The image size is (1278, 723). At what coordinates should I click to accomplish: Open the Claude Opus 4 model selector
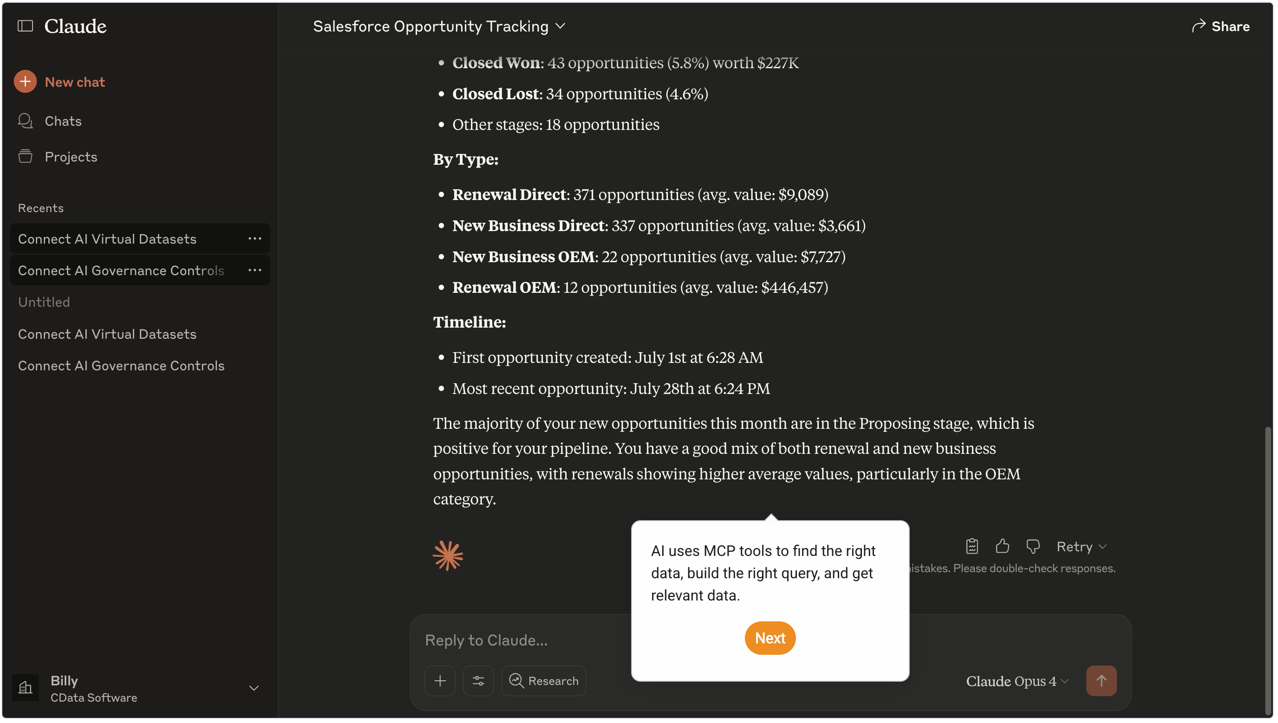tap(1016, 681)
